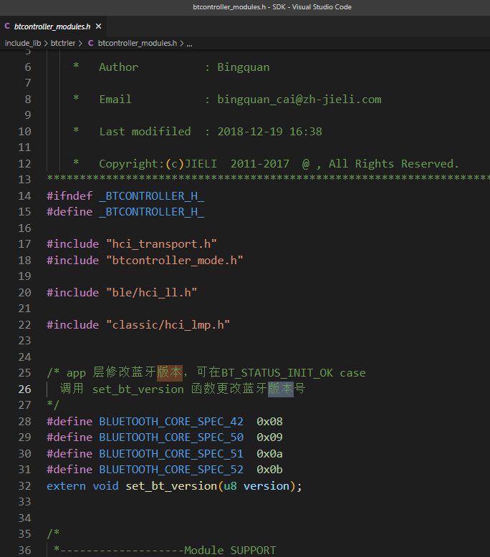Click the "btcontroller_mode.h" include path

tap(175, 261)
